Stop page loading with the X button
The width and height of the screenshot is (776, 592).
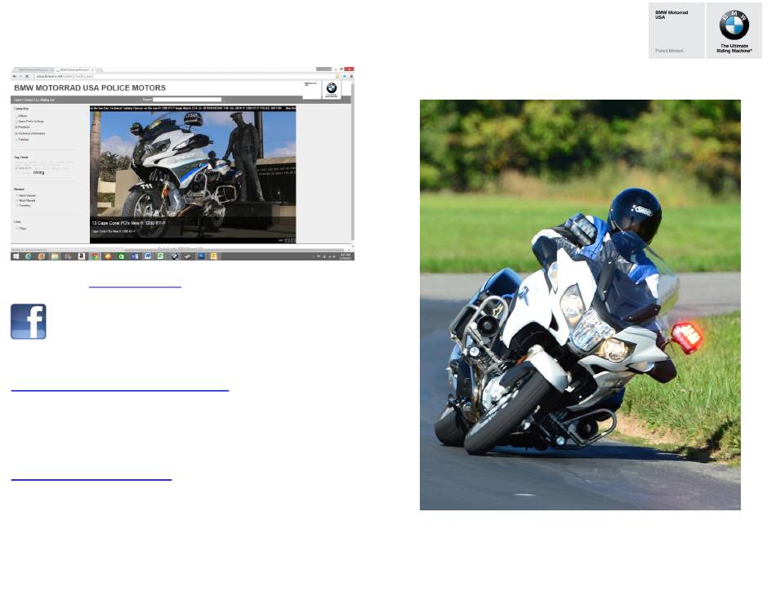click(27, 76)
